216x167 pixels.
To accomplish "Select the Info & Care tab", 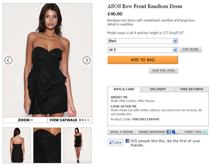I will (x=124, y=89).
